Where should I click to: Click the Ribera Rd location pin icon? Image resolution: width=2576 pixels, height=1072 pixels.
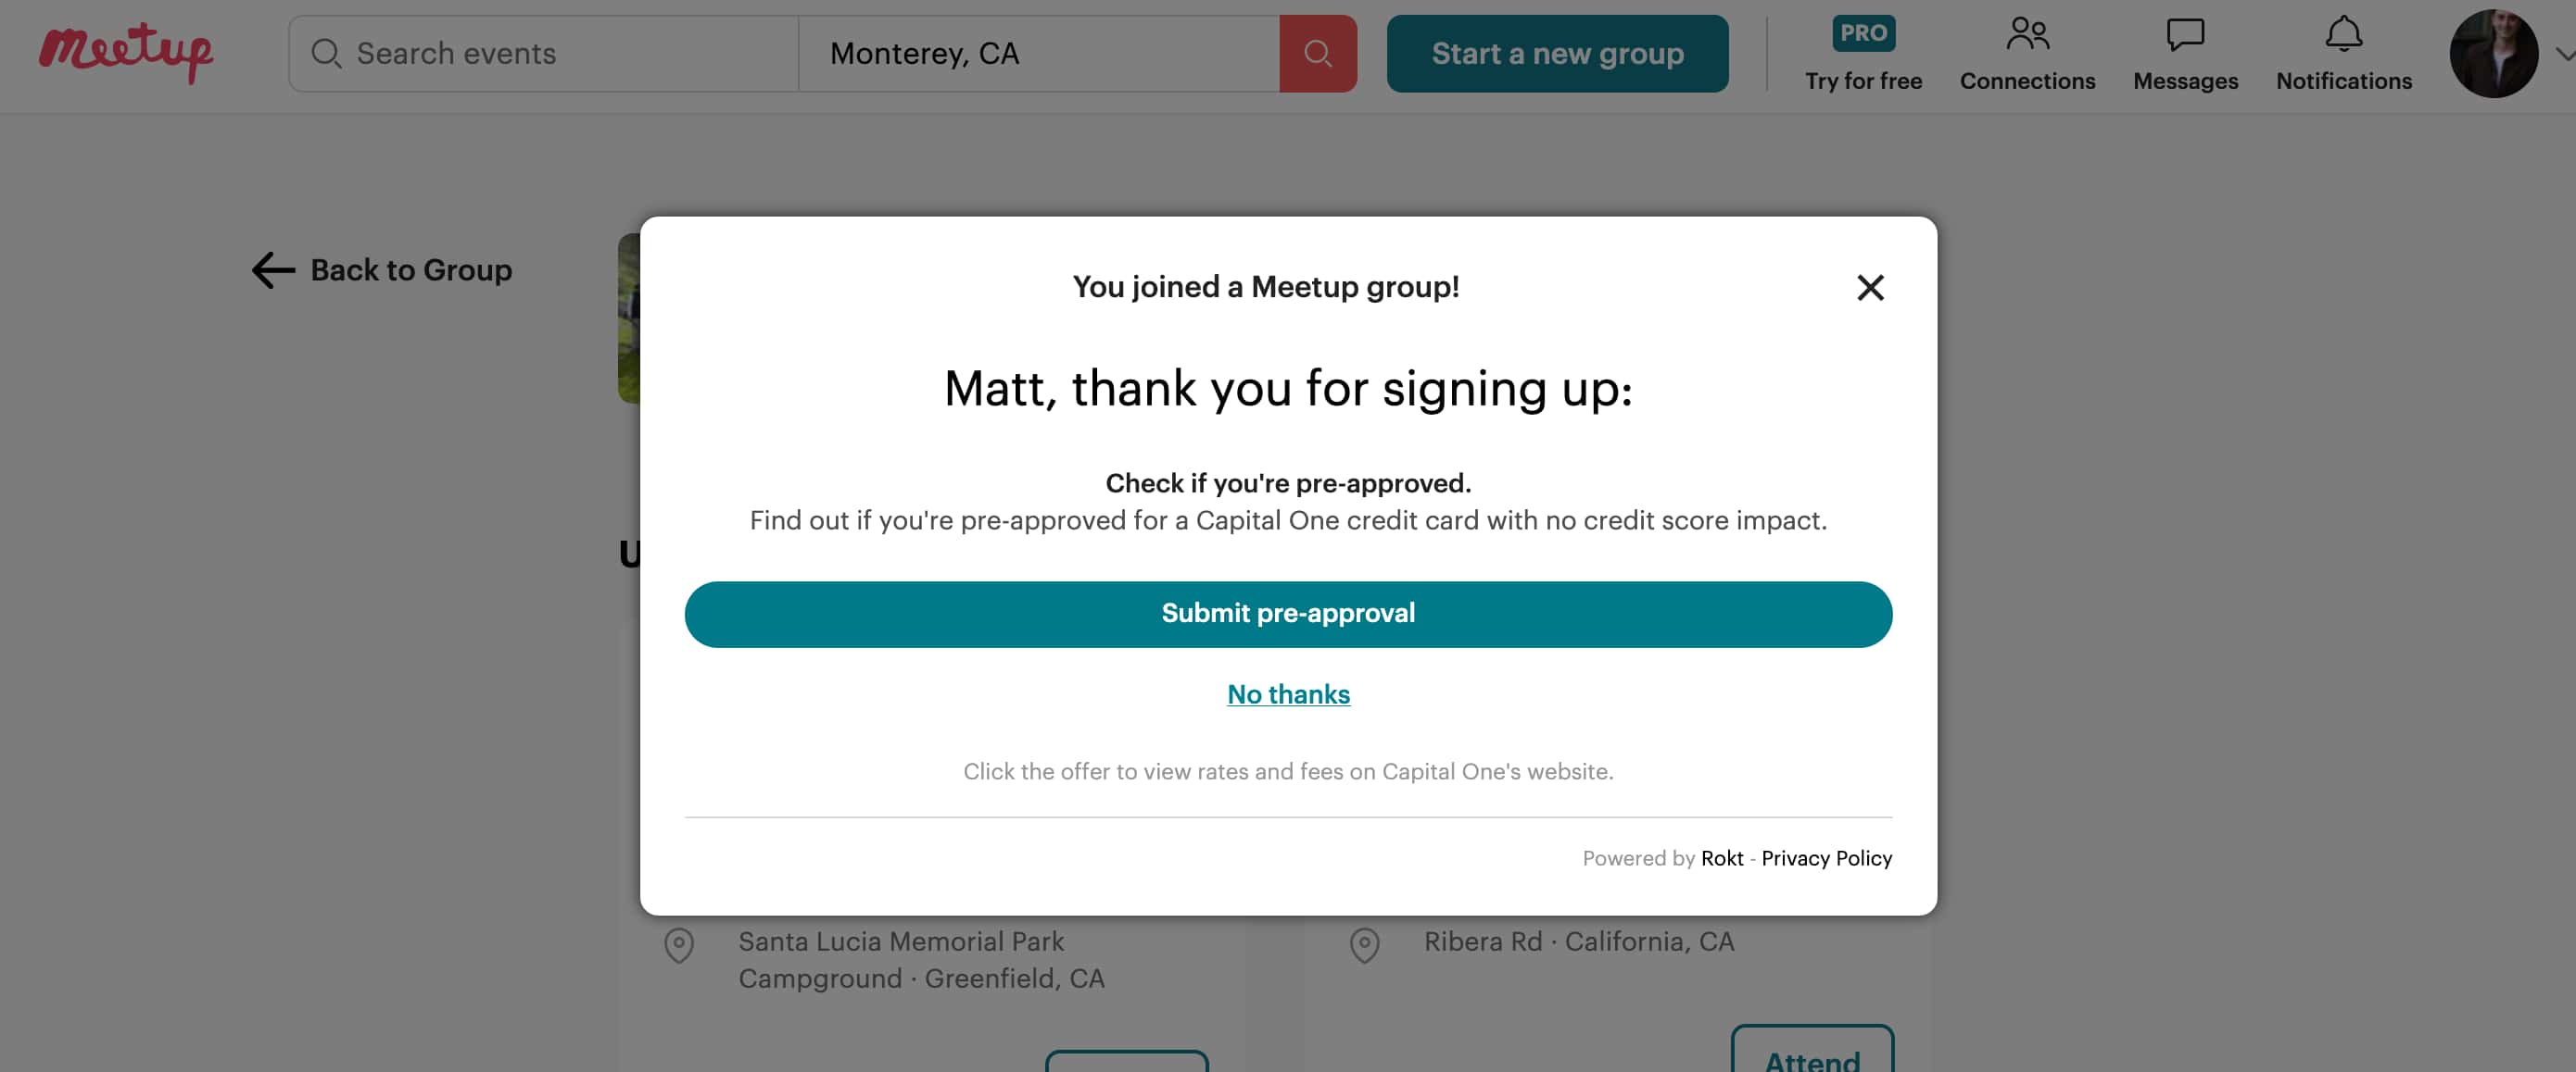(x=1364, y=944)
